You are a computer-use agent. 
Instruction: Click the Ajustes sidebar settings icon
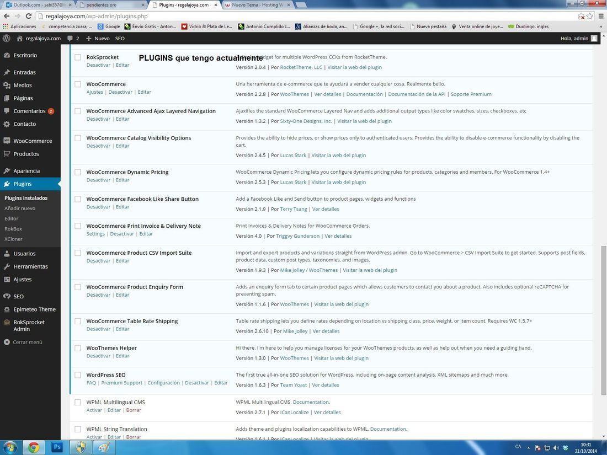7,280
